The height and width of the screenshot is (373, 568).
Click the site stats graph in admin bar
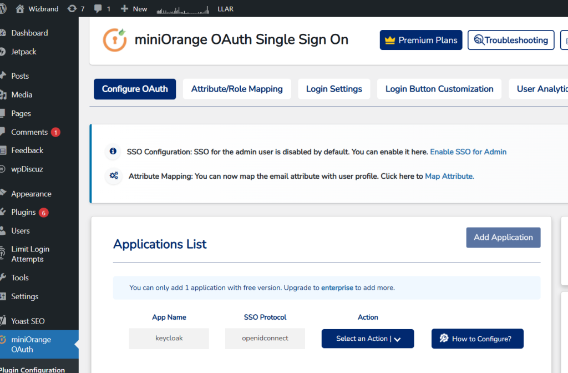(182, 9)
